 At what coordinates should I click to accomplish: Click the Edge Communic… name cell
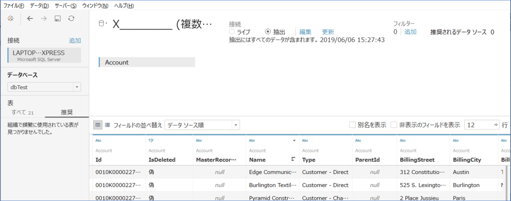click(x=273, y=172)
